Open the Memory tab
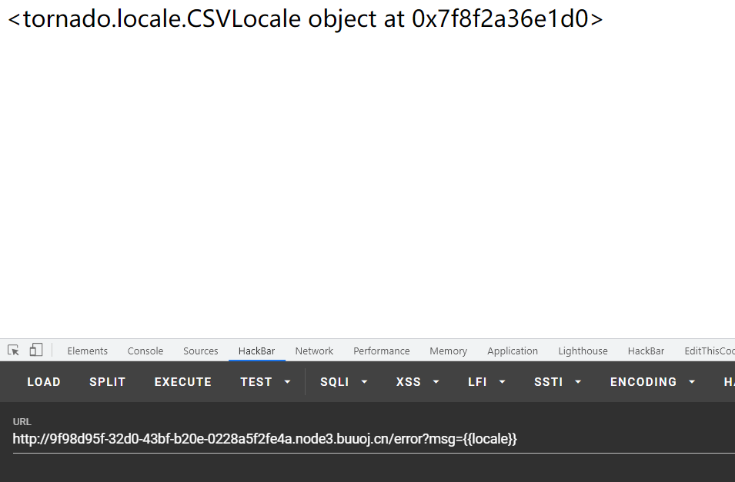Viewport: 735px width, 482px height. 448,351
